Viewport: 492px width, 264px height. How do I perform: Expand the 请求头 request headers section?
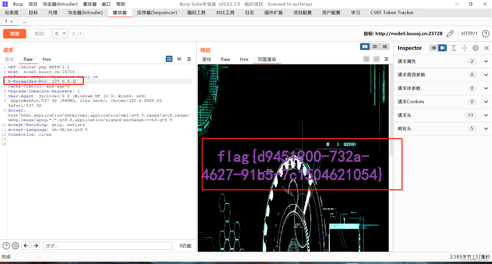point(486,115)
